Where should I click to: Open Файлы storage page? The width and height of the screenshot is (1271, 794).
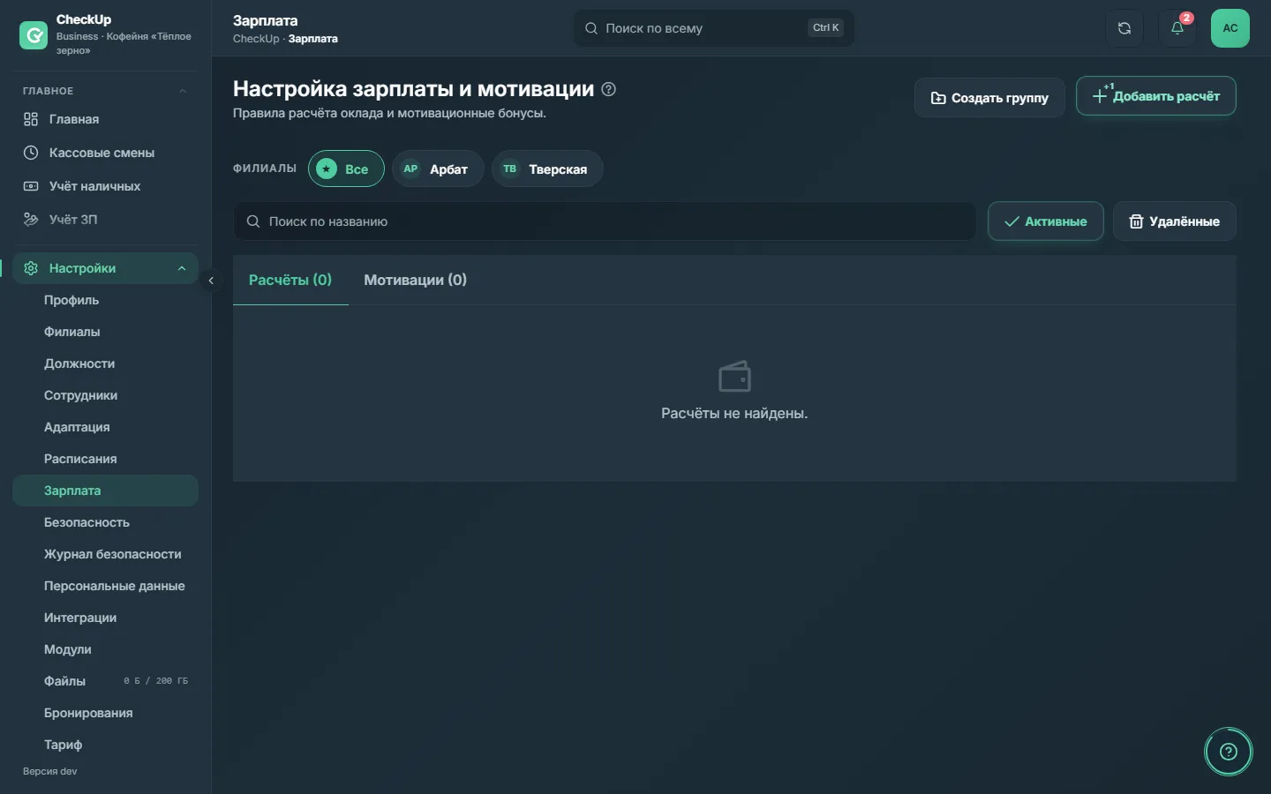point(105,681)
